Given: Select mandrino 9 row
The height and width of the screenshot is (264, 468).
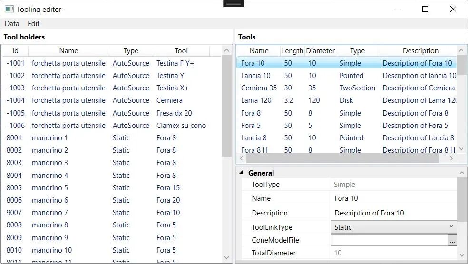Looking at the screenshot, I should pyautogui.click(x=112, y=238).
